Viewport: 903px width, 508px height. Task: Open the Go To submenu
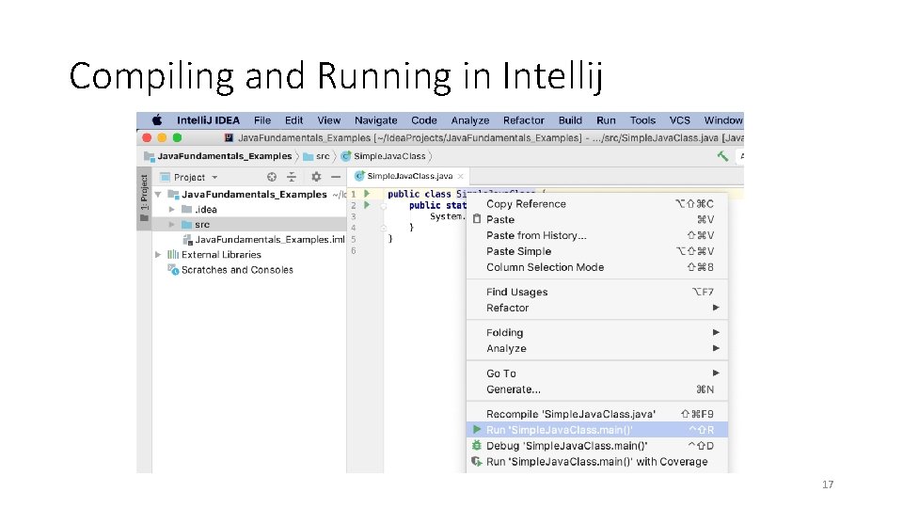[596, 373]
